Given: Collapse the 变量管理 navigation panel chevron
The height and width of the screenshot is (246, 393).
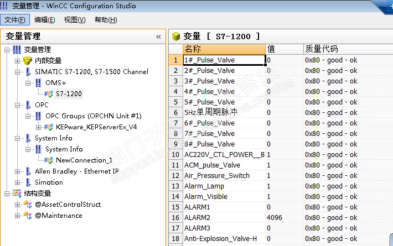Looking at the screenshot, I should click(x=158, y=37).
